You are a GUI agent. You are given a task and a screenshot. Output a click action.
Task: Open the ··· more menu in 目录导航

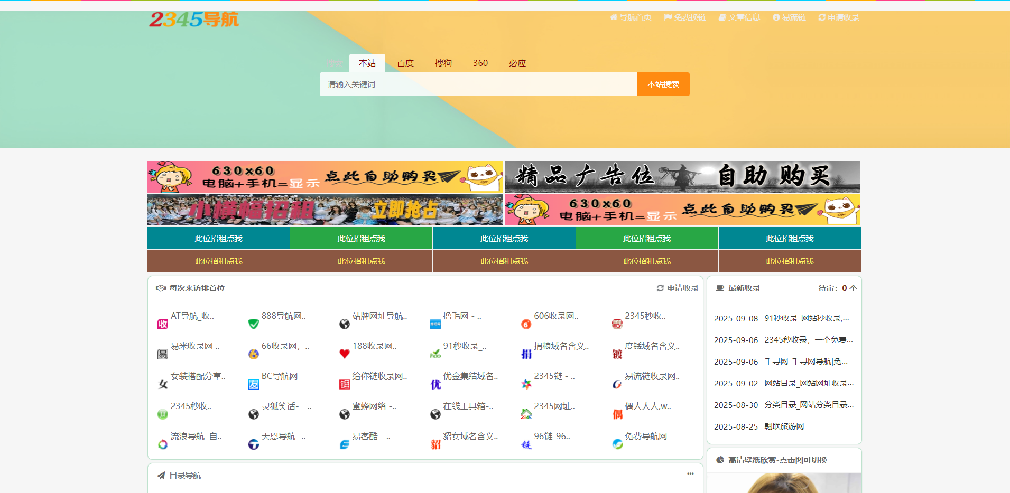point(690,473)
